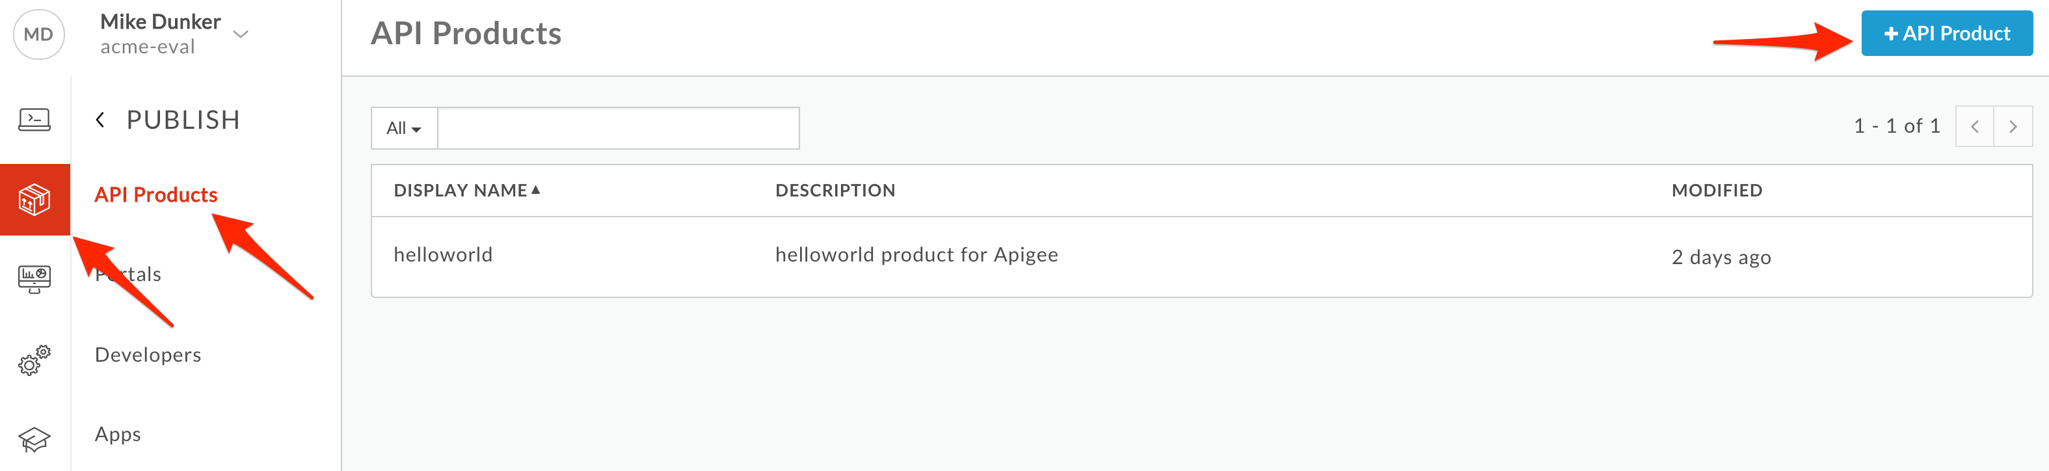Image resolution: width=2049 pixels, height=471 pixels.
Task: Open the Analyze monitor chart icon
Action: [x=34, y=279]
